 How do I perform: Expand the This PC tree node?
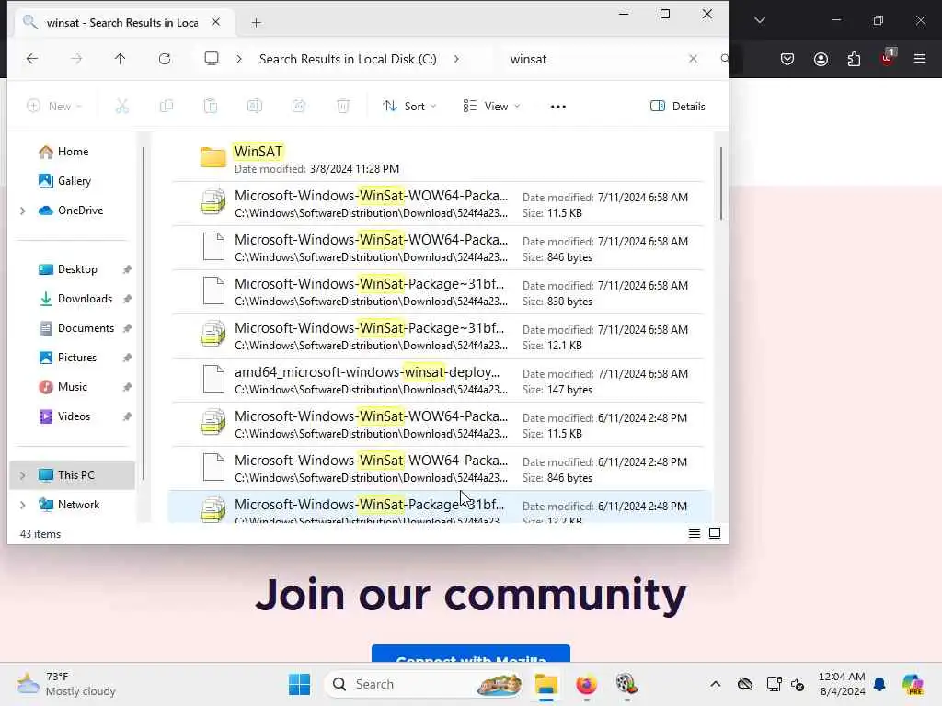pos(23,475)
